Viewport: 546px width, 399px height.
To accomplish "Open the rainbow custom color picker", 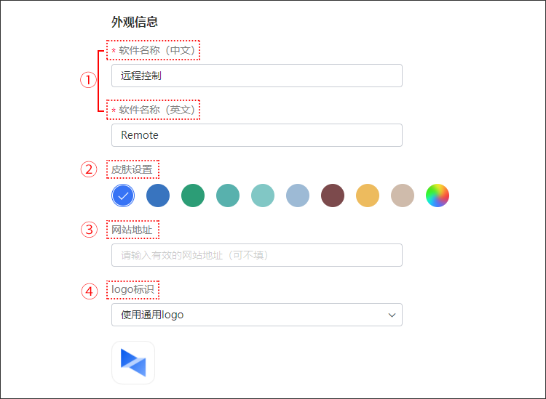I will 438,196.
